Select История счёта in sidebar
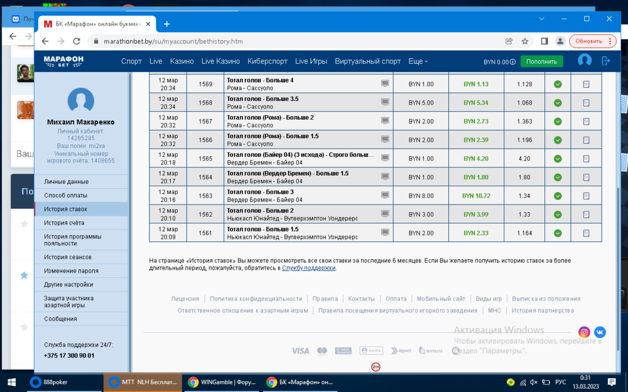The width and height of the screenshot is (628, 392). tap(64, 223)
